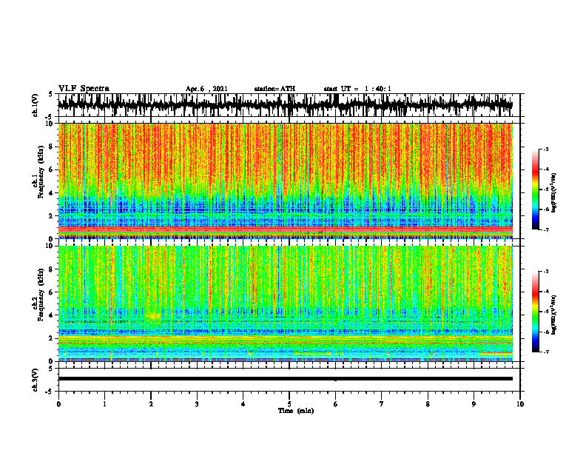
Task: Click the "-3" label on ch.1 color bar
Action: 546,149
